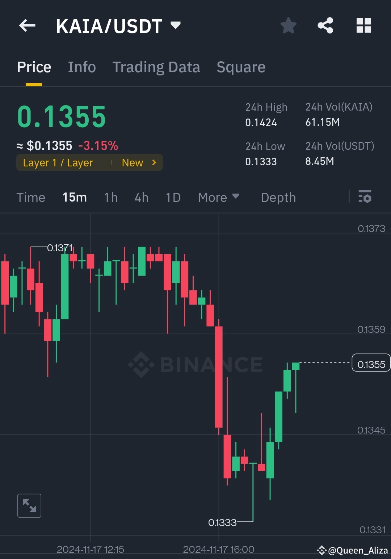
Task: Tap the back arrow to exit the chart
Action: [x=27, y=25]
